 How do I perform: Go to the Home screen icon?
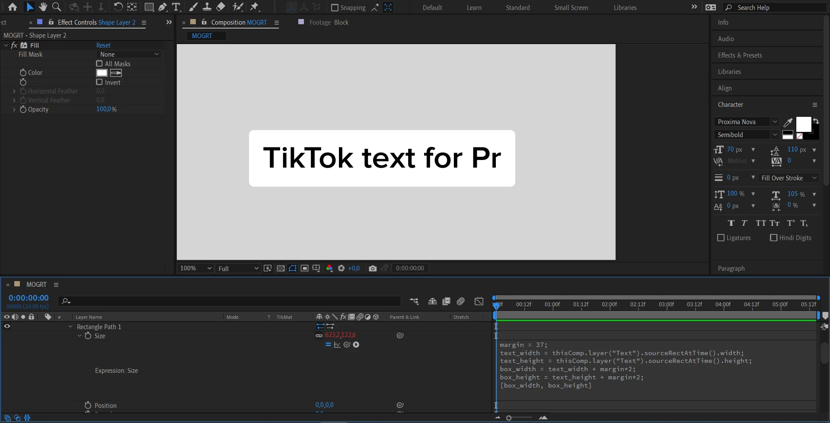coord(13,7)
